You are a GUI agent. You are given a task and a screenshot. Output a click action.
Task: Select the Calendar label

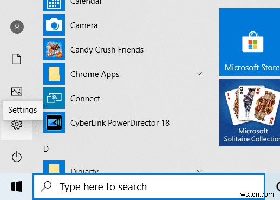86,2
